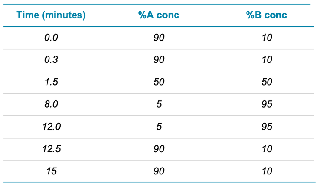Select the %A conc column header
The image size is (320, 189).
click(159, 15)
